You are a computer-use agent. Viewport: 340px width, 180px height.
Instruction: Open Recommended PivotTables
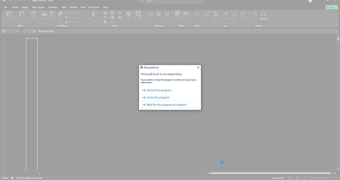click(22, 16)
